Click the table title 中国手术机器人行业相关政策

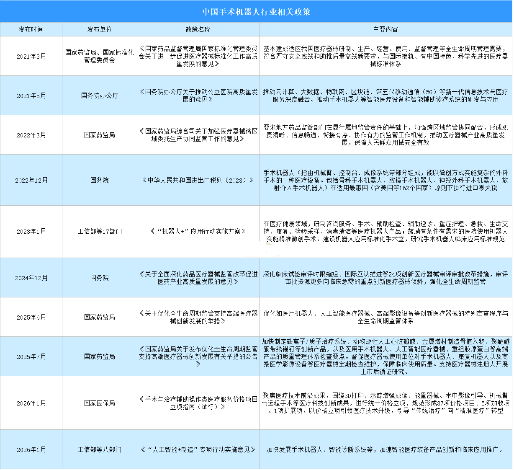[x=256, y=12]
